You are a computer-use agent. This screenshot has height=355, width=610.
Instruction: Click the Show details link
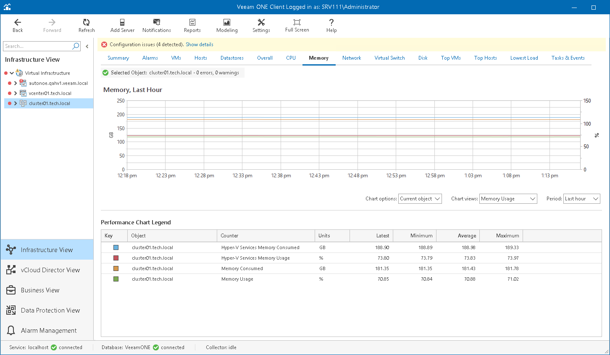199,45
